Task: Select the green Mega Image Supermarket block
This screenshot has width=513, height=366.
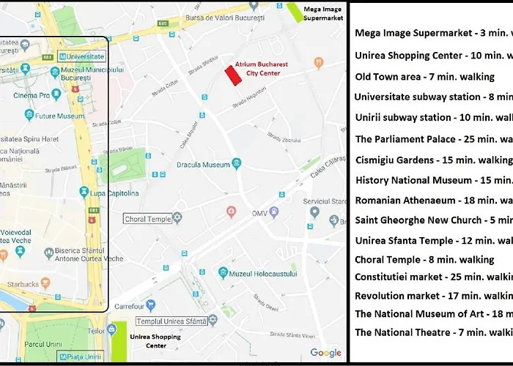Action: coord(293,13)
